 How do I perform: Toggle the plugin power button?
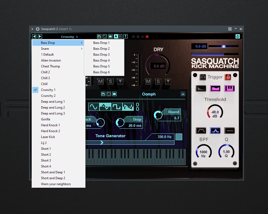pos(237,36)
